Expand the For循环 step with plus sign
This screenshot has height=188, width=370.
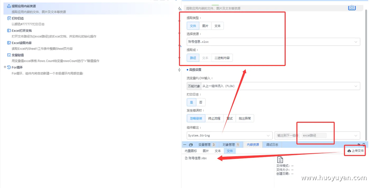tap(5, 67)
